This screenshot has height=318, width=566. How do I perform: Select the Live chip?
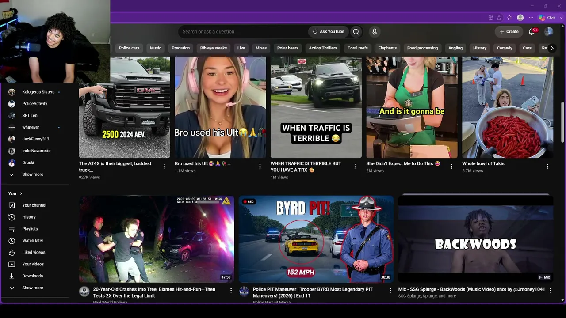pos(241,48)
